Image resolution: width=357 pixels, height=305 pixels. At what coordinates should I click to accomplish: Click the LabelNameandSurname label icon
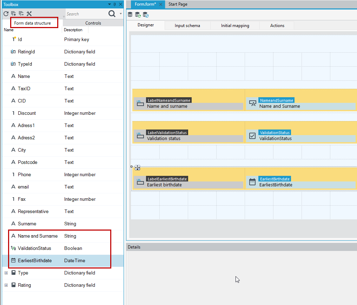click(x=140, y=104)
